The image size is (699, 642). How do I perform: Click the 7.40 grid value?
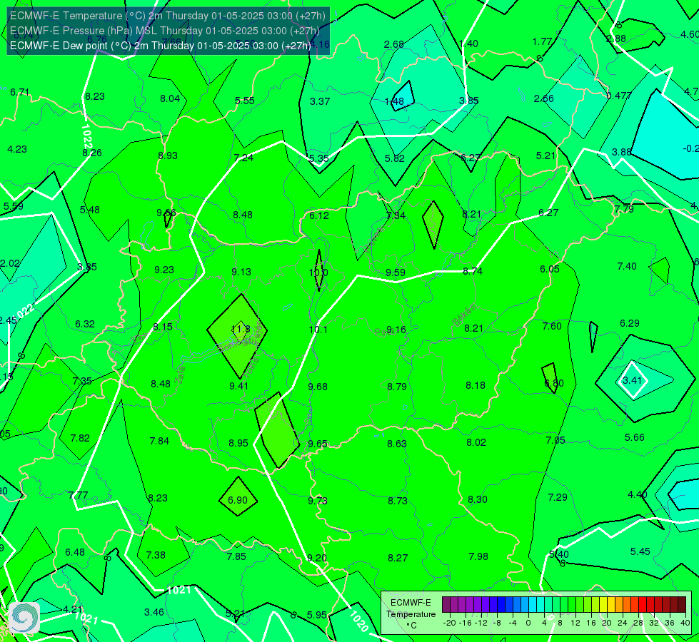pyautogui.click(x=627, y=266)
